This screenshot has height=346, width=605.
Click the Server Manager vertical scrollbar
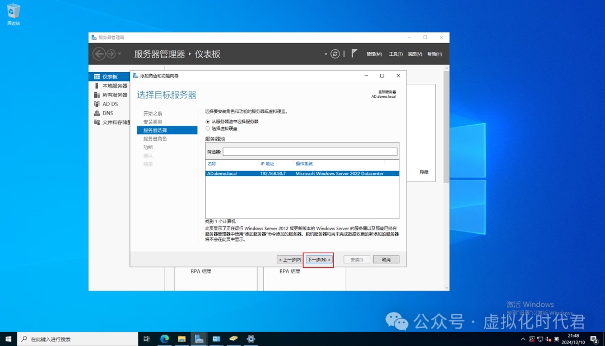(x=446, y=127)
